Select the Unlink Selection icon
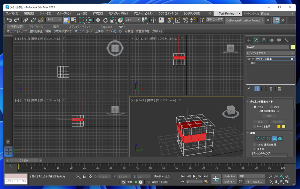 click(33, 20)
